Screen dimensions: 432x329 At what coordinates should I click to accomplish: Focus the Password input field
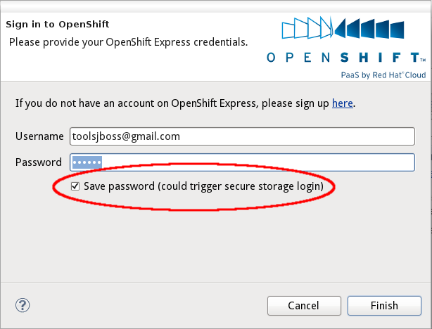(x=242, y=162)
